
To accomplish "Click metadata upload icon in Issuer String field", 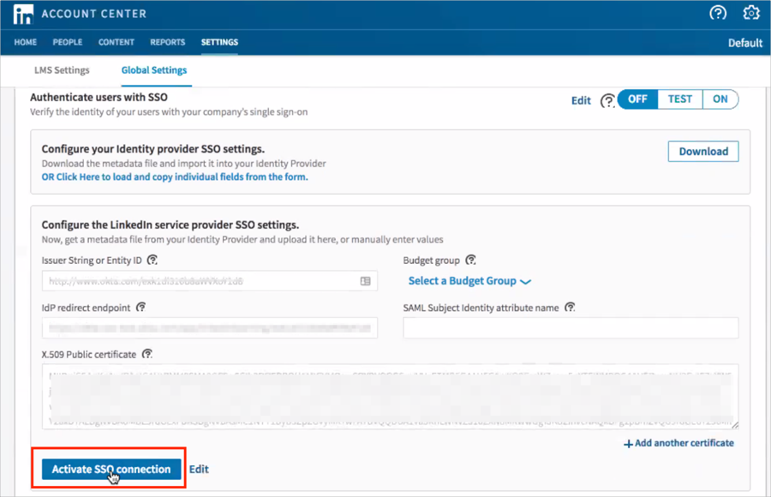I will (365, 281).
